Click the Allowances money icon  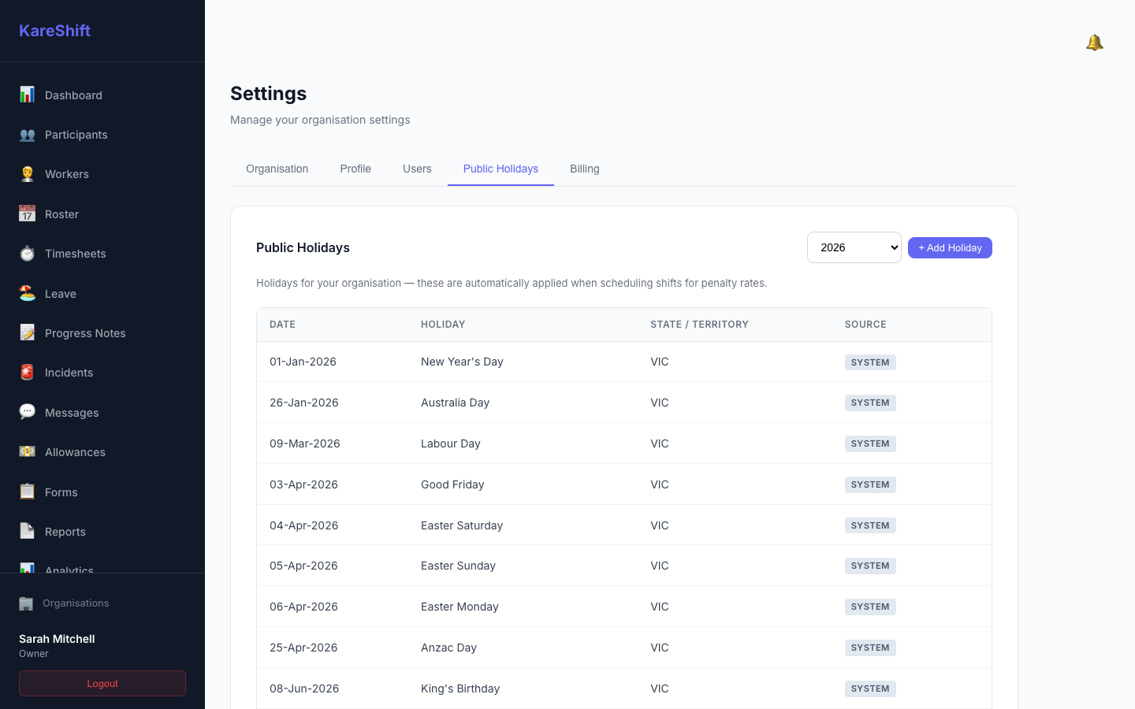[27, 451]
